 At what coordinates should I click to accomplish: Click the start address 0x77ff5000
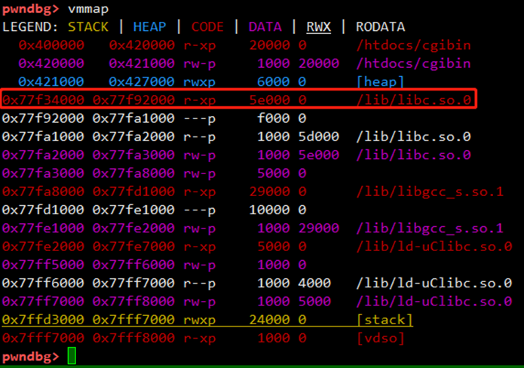(x=43, y=265)
